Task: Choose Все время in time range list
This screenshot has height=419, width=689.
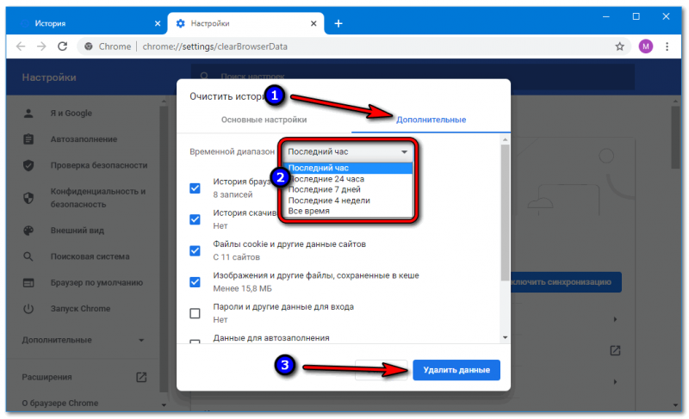Action: (x=308, y=211)
